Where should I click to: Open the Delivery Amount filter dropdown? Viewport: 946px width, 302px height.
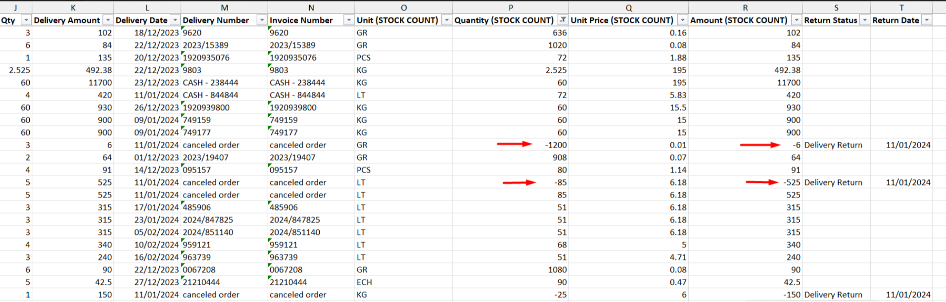[x=108, y=20]
